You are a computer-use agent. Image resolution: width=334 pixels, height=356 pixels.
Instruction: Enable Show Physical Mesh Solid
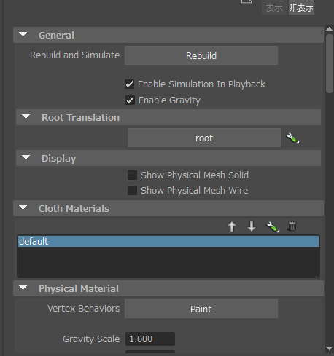(x=132, y=175)
